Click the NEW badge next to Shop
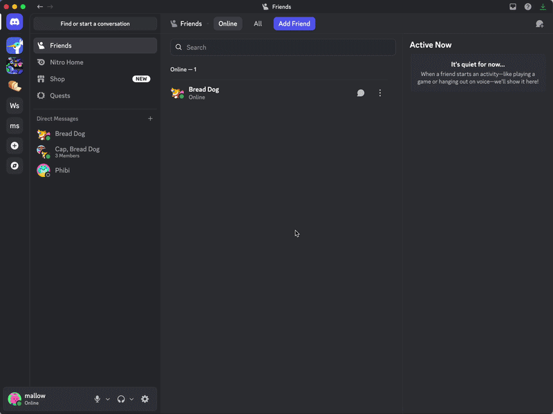Viewport: 553px width, 414px height. click(141, 79)
